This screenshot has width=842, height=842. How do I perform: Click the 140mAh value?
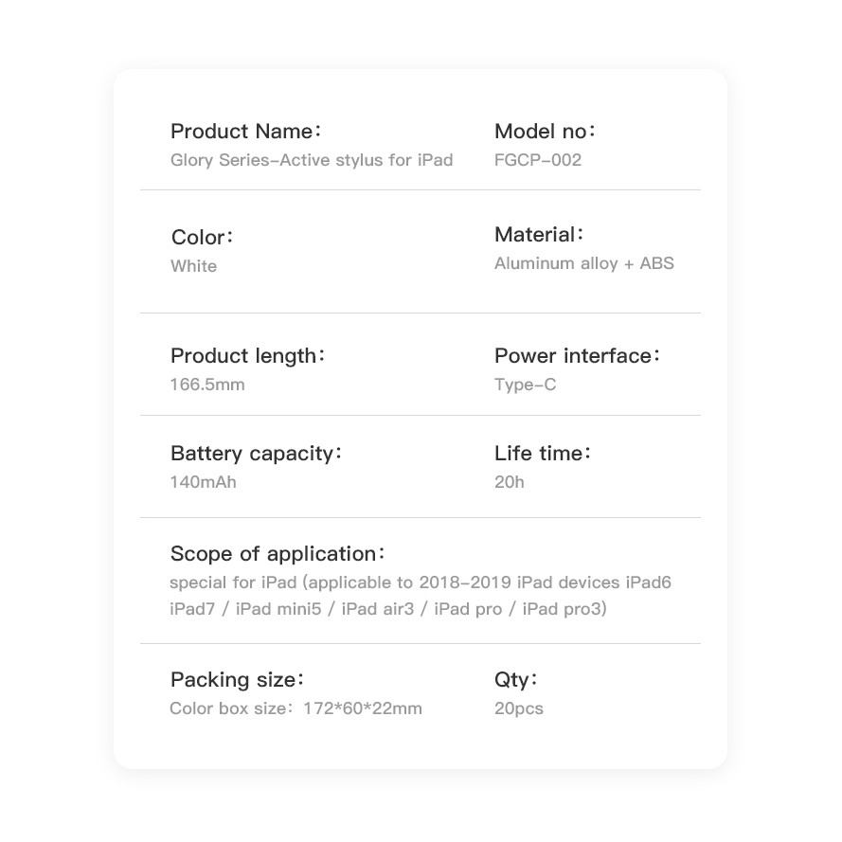click(204, 482)
